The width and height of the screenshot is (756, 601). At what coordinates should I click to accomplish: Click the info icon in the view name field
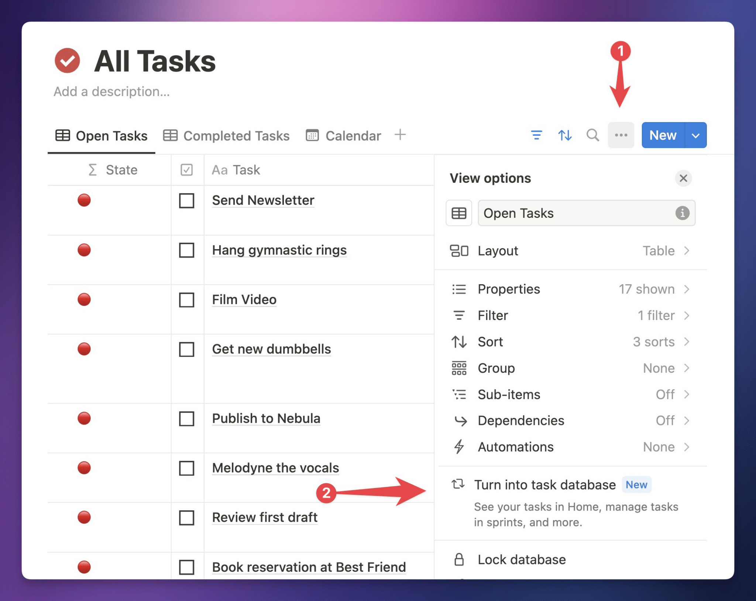tap(682, 213)
